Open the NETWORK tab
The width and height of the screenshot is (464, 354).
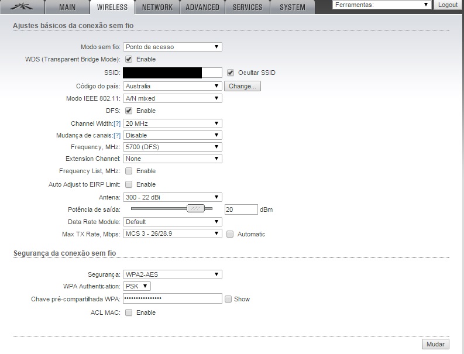point(157,7)
